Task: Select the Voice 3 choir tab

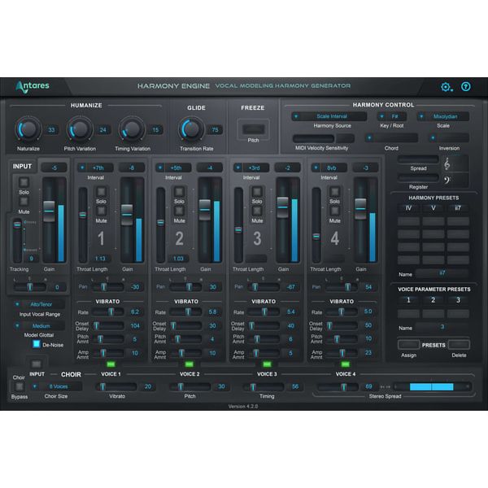Action: click(x=266, y=374)
